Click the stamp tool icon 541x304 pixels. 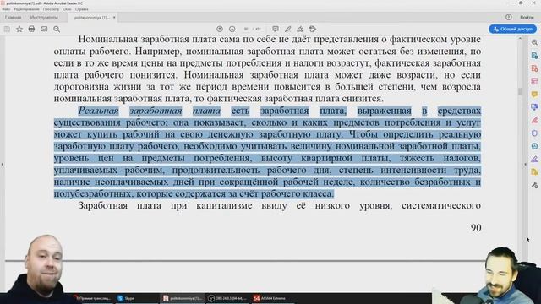tap(313, 29)
